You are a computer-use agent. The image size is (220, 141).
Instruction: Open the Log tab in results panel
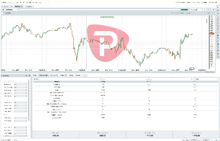(85, 75)
